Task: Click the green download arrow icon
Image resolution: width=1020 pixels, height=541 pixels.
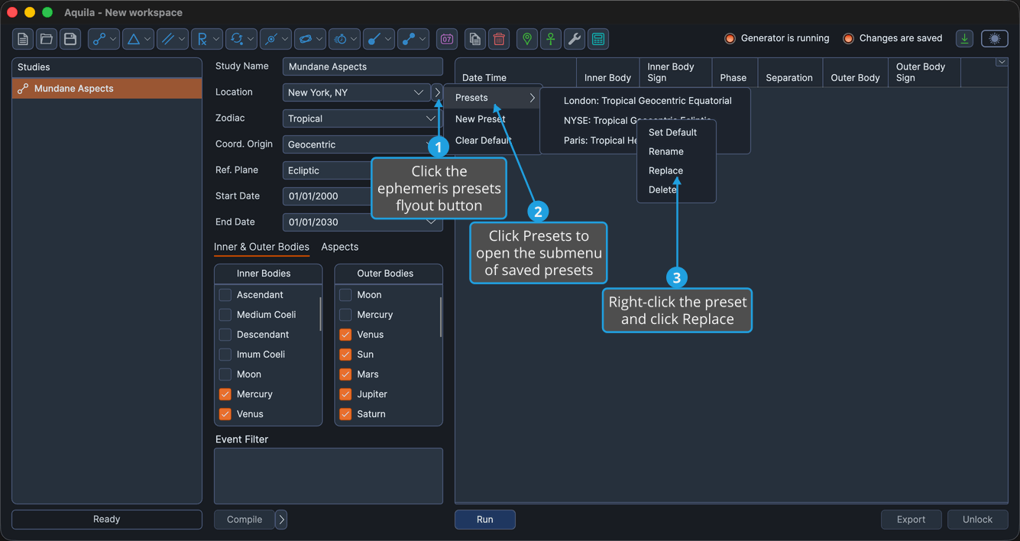Action: point(965,39)
